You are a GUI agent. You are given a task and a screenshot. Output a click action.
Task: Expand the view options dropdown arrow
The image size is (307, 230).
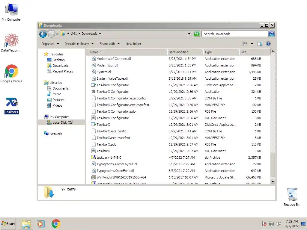pyautogui.click(x=252, y=44)
